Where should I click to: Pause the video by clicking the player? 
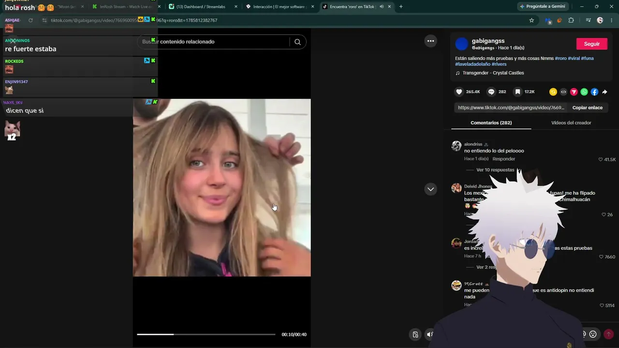pyautogui.click(x=222, y=188)
